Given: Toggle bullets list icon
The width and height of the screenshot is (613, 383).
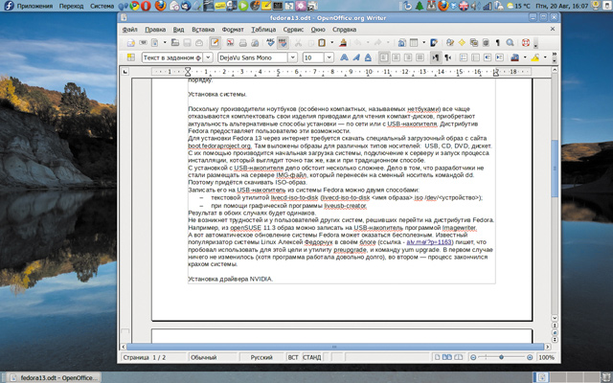Looking at the screenshot, I should click(x=475, y=57).
